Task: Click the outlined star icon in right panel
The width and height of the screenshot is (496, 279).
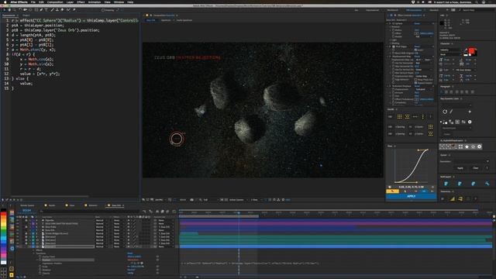Action: point(474,146)
